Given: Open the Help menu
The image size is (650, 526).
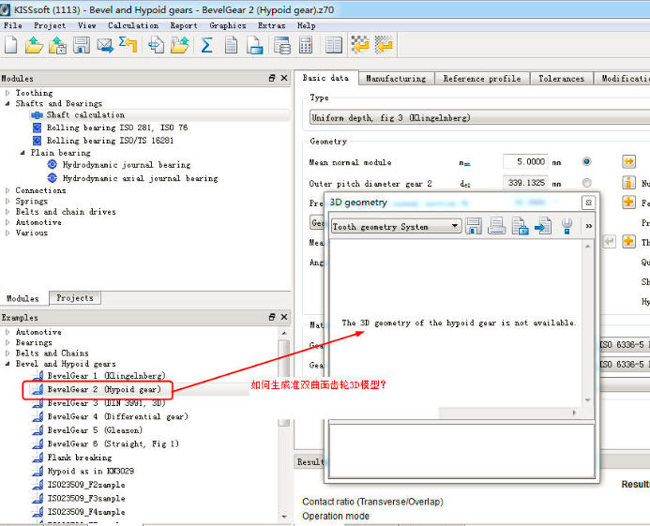Looking at the screenshot, I should coord(307,25).
